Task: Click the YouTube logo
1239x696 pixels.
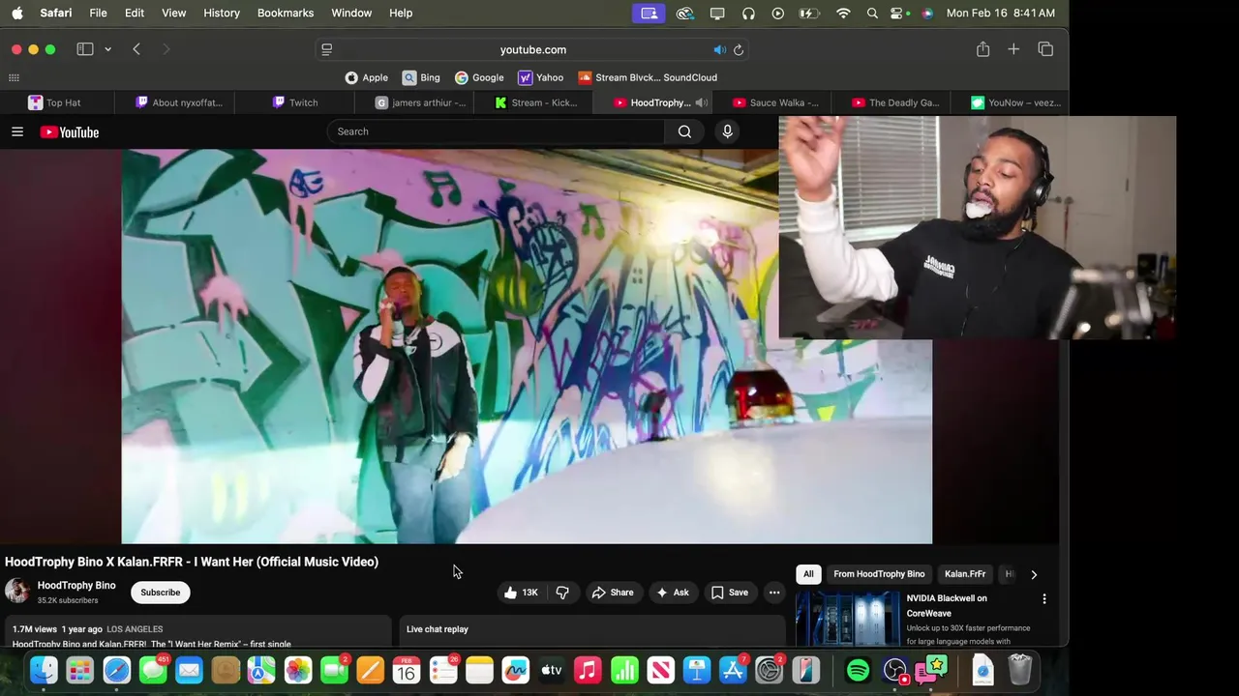Action: 70,132
